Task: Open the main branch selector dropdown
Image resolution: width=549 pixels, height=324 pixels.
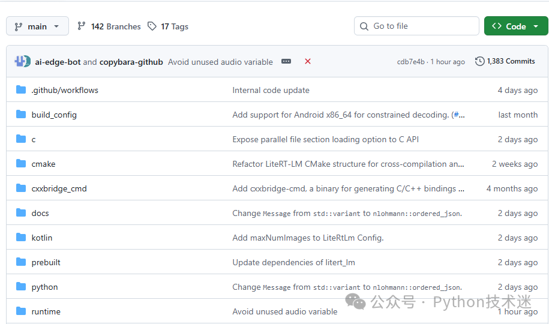Action: point(37,26)
